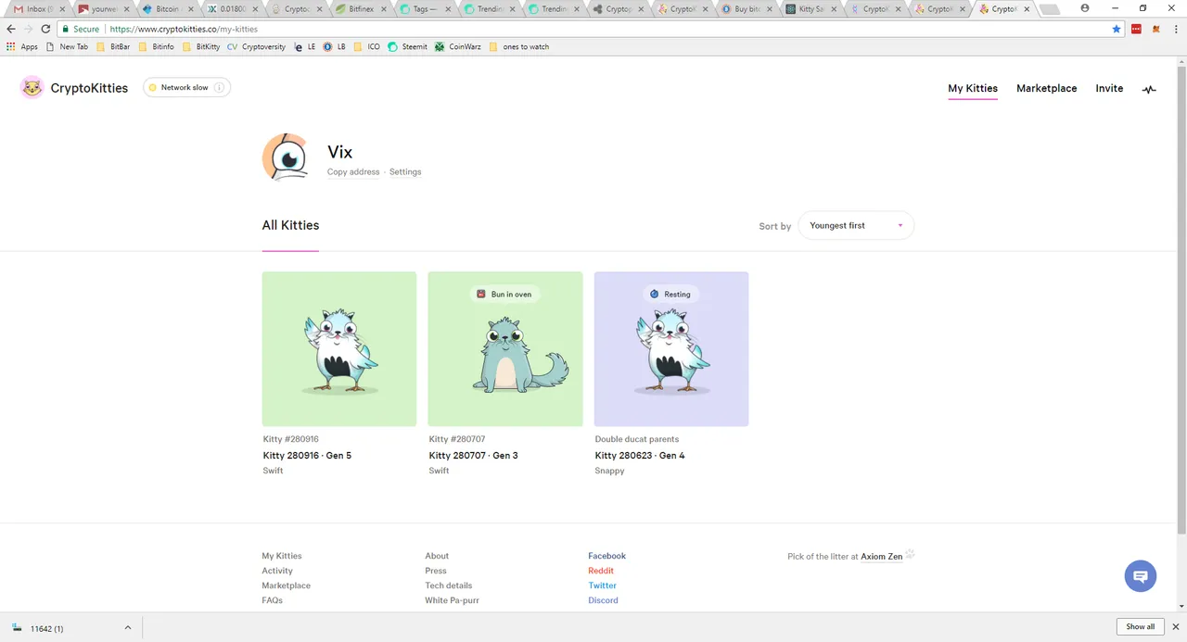Open the Axiom Zen footer link
Viewport: 1187px width, 642px height.
881,557
